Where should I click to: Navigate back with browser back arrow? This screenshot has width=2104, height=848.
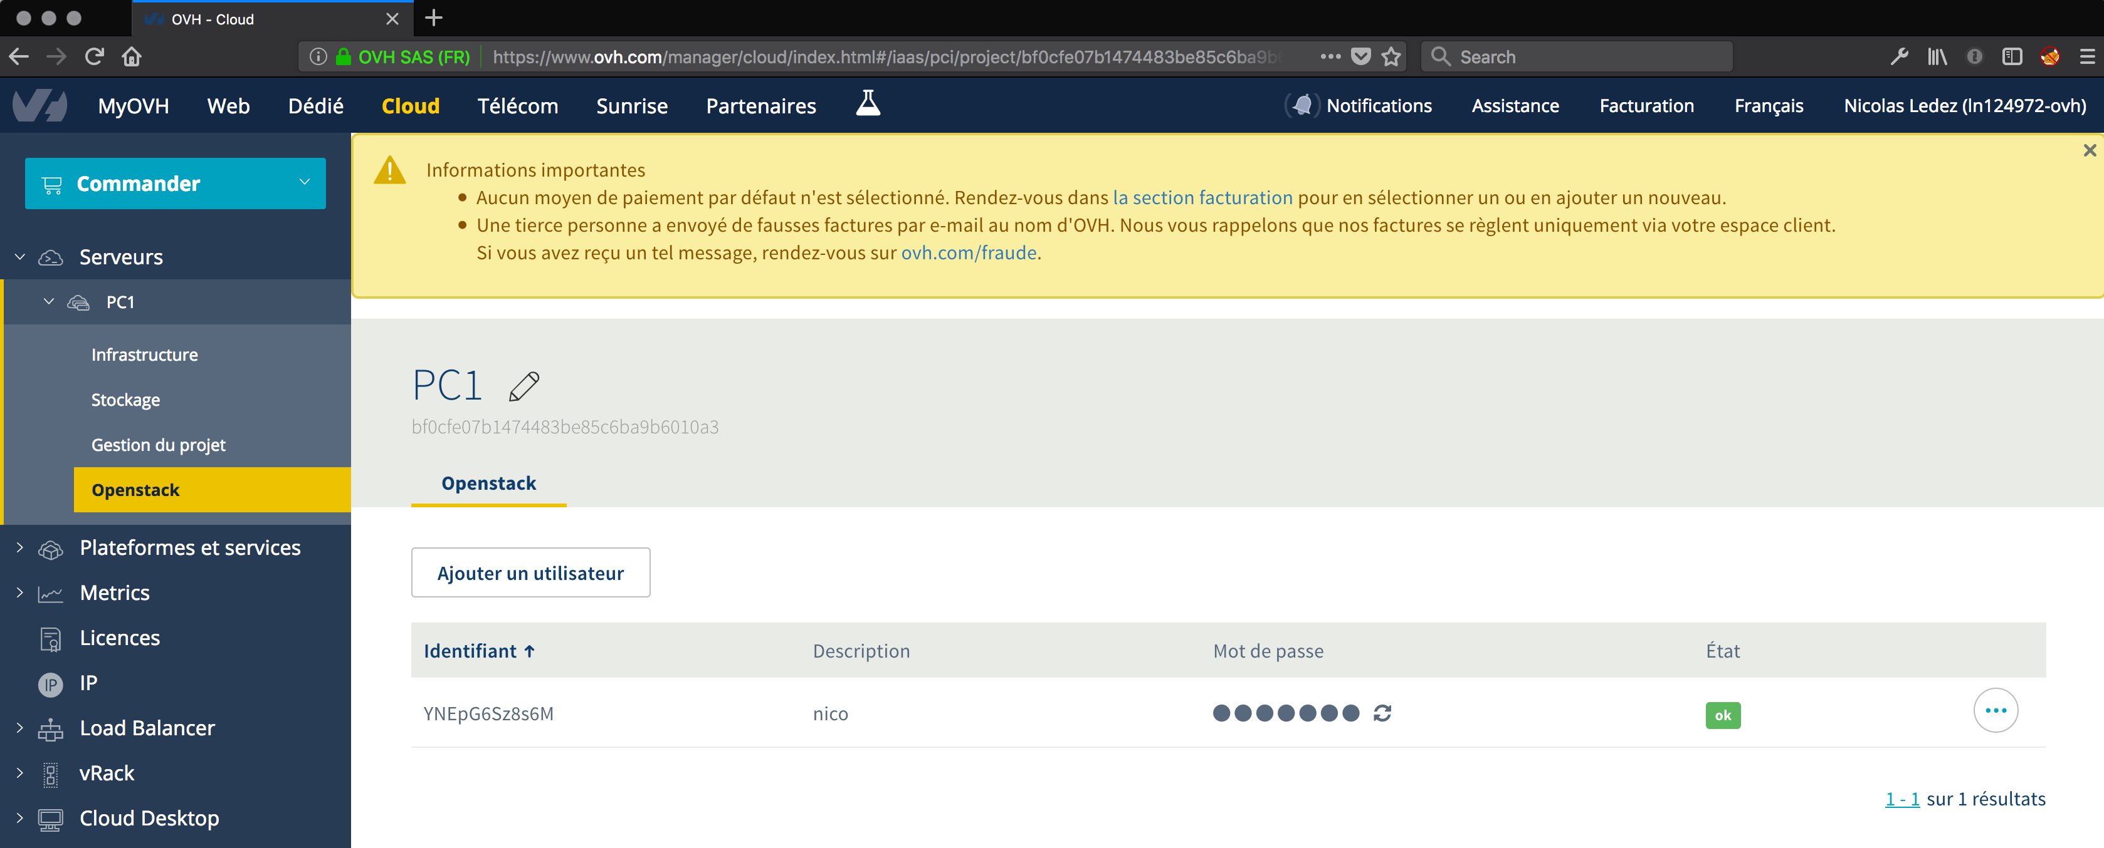(19, 56)
